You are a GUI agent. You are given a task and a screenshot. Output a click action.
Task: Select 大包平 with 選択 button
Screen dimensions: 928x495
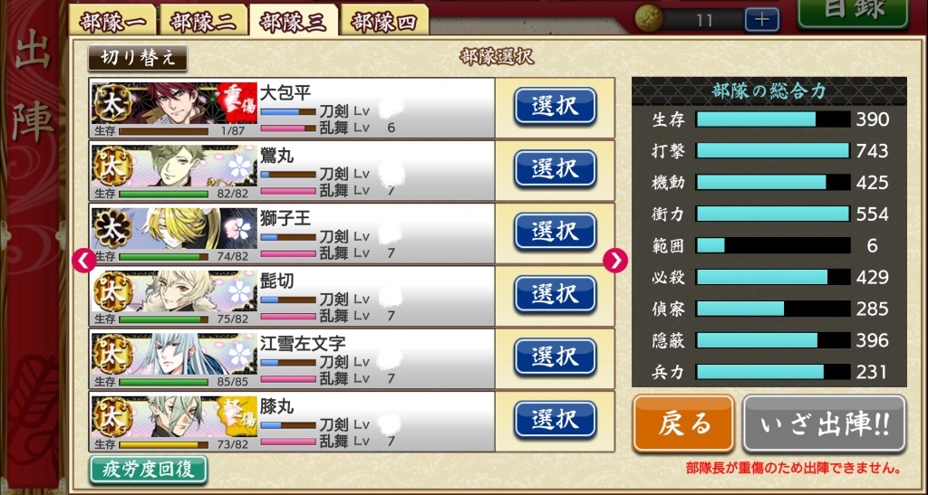(555, 106)
